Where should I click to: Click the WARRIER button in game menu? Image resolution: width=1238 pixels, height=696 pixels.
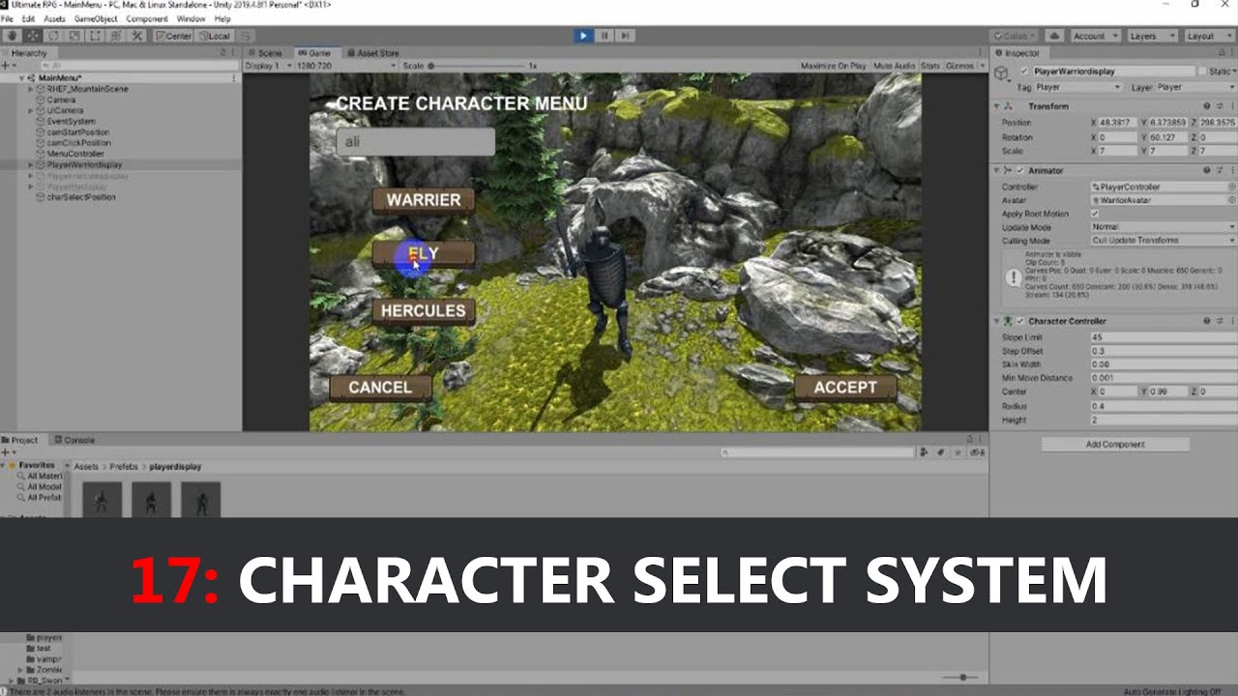tap(424, 200)
